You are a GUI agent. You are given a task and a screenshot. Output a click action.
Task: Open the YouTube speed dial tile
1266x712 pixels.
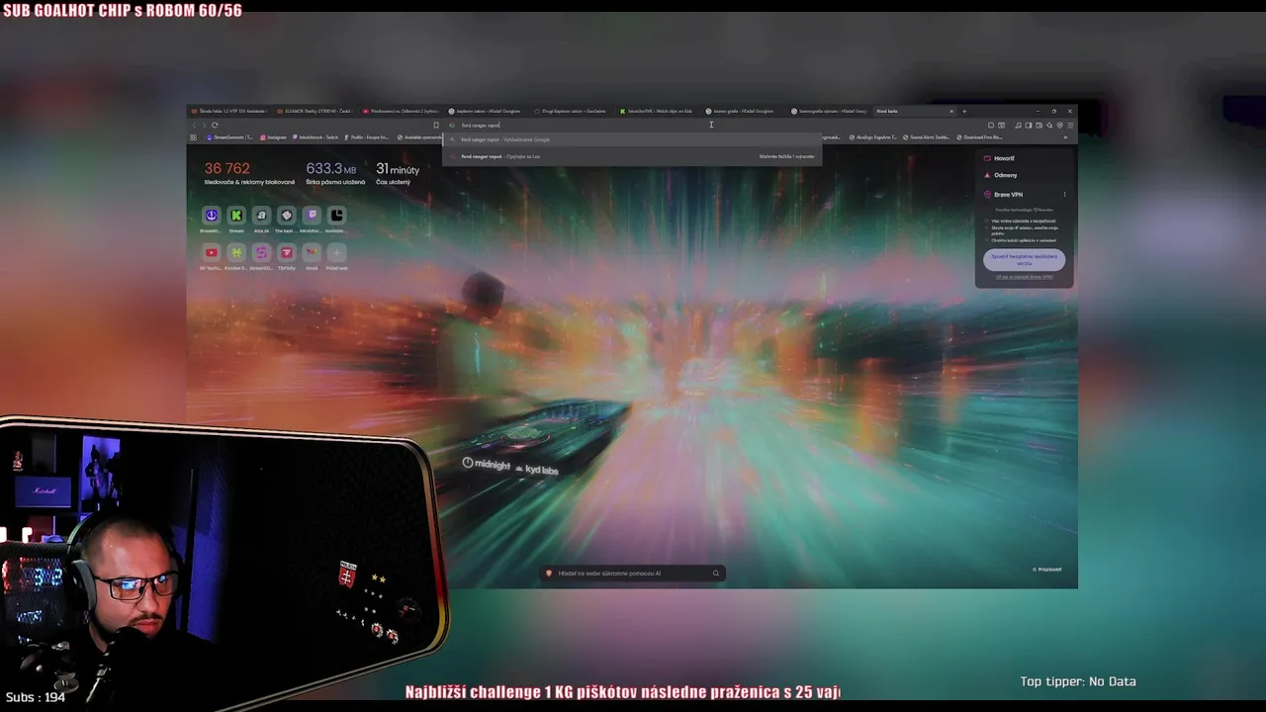point(211,253)
